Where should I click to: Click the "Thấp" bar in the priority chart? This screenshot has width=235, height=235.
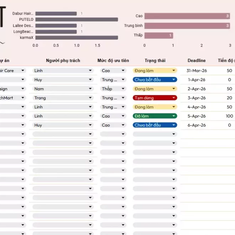coord(158,35)
